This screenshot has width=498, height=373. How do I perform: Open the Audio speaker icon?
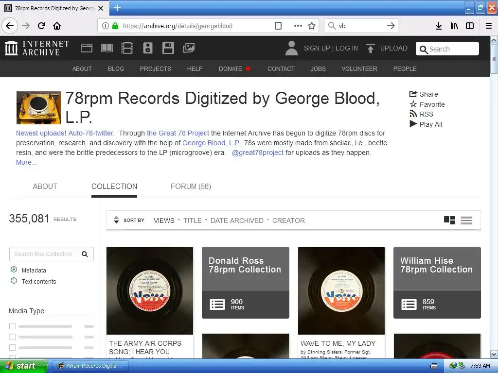tap(148, 48)
